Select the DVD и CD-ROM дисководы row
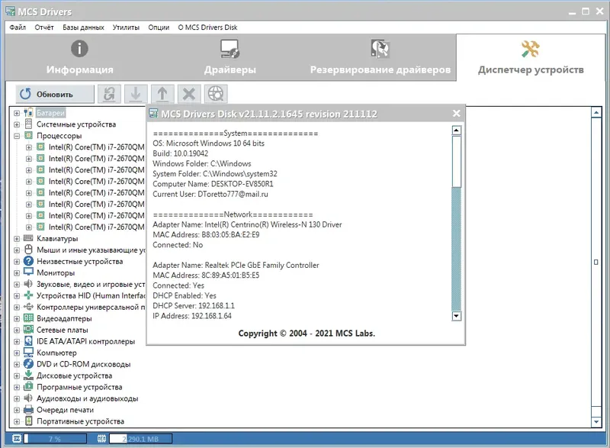Image resolution: width=610 pixels, height=448 pixels. point(84,364)
